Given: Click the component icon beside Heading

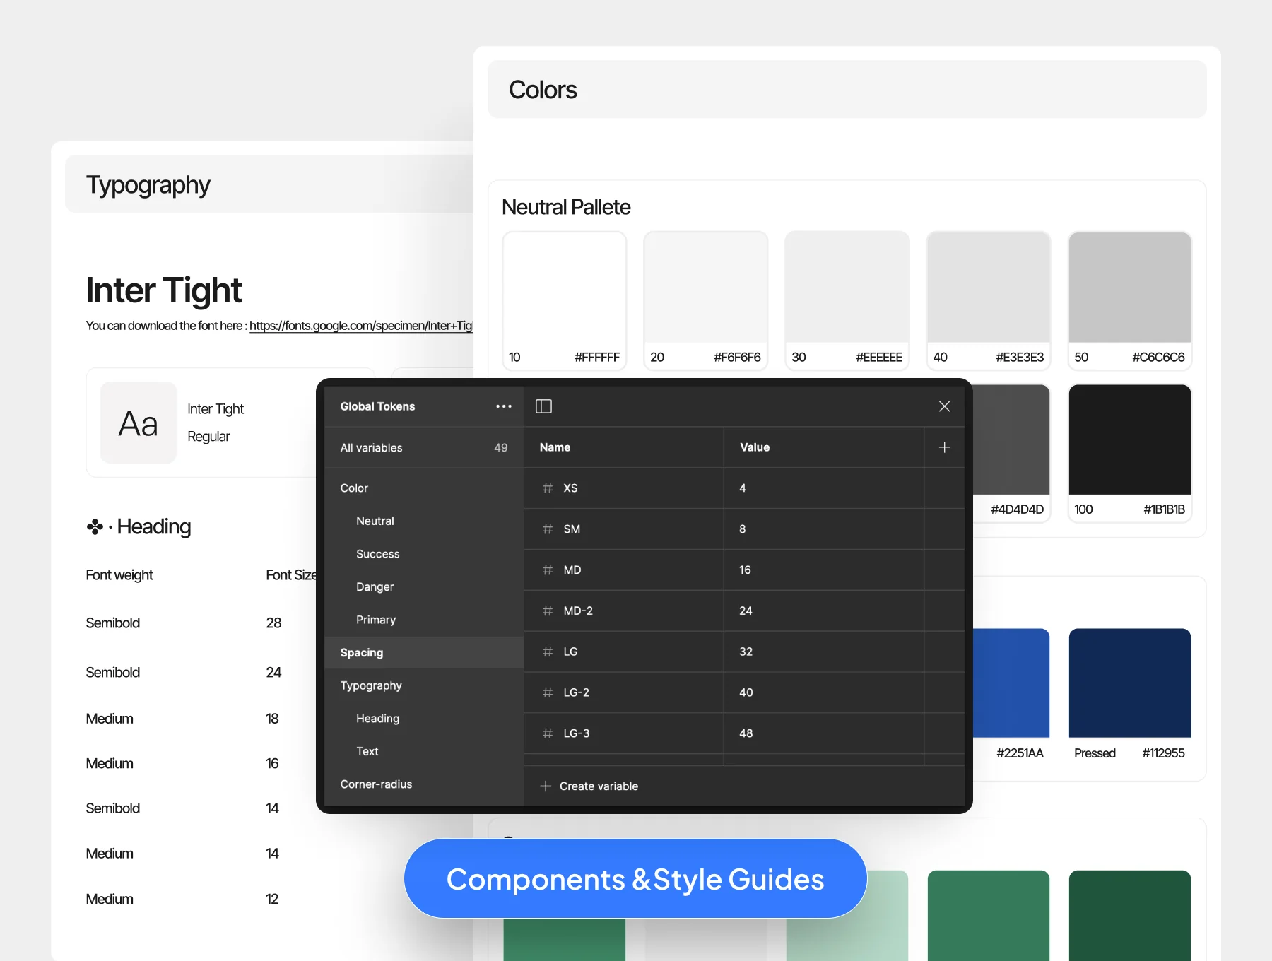Looking at the screenshot, I should (95, 527).
